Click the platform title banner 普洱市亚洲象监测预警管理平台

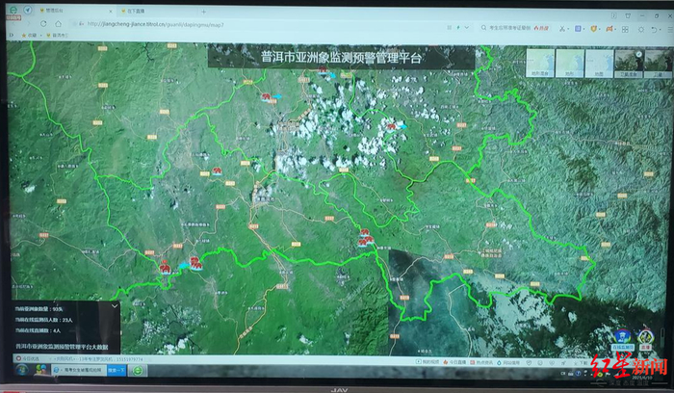pos(341,57)
